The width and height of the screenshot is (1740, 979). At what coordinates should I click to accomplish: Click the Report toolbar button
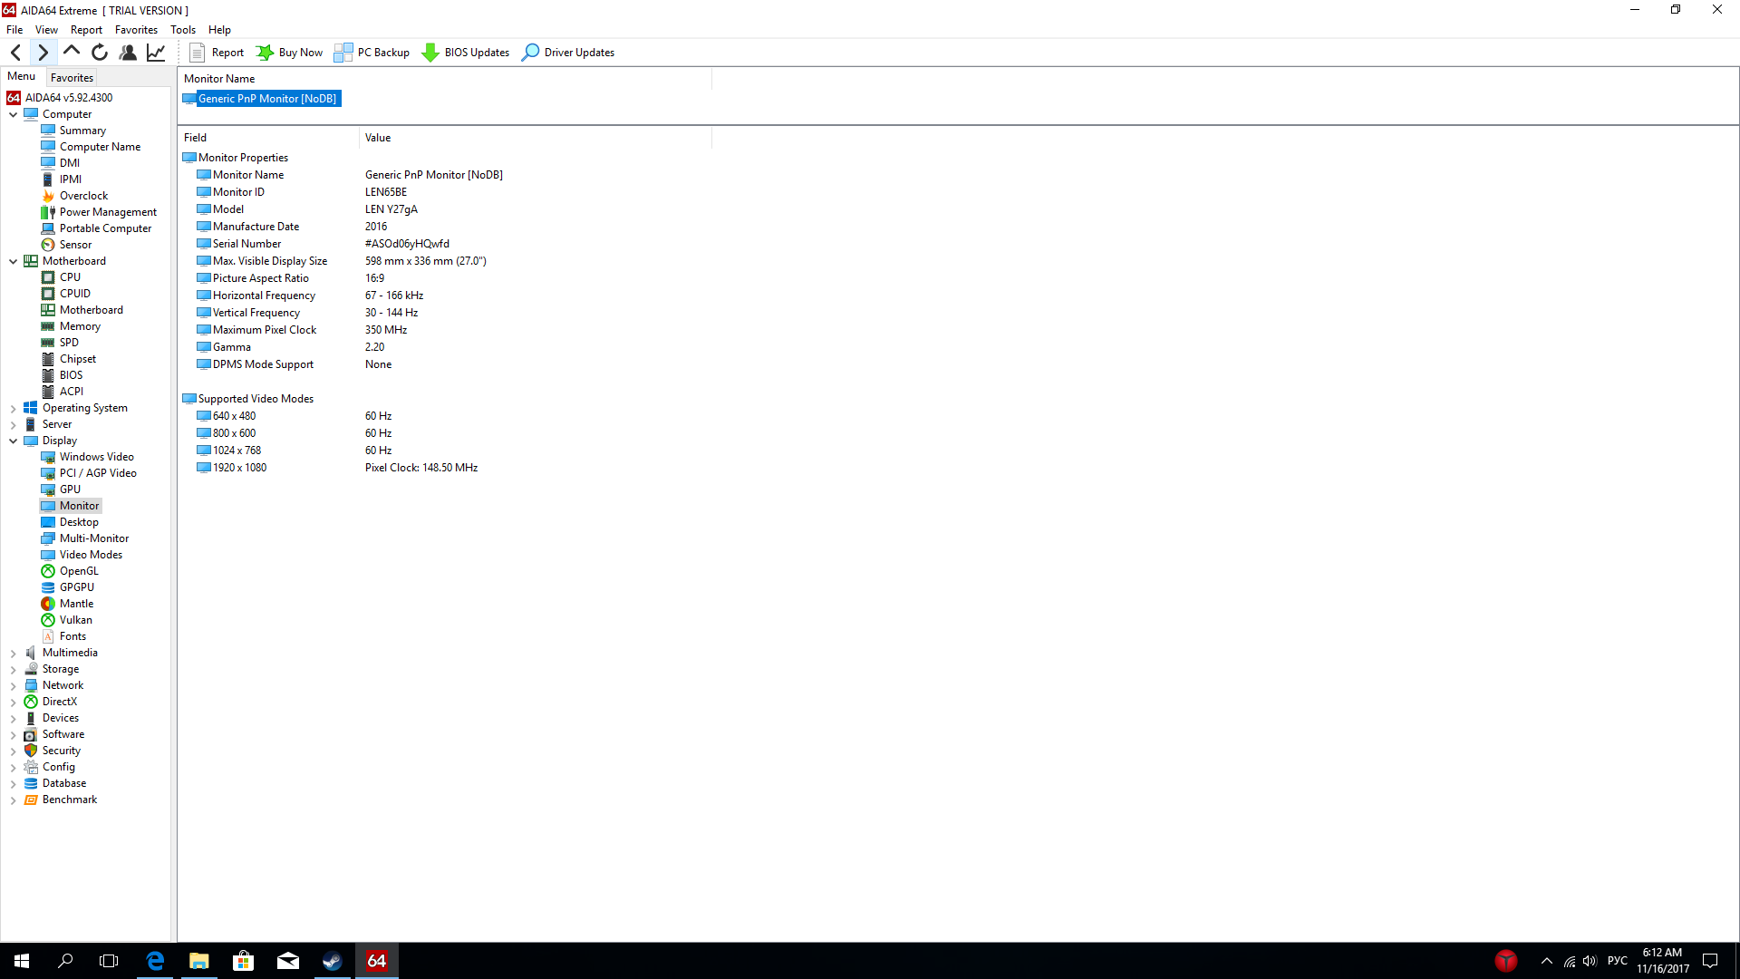tap(217, 53)
